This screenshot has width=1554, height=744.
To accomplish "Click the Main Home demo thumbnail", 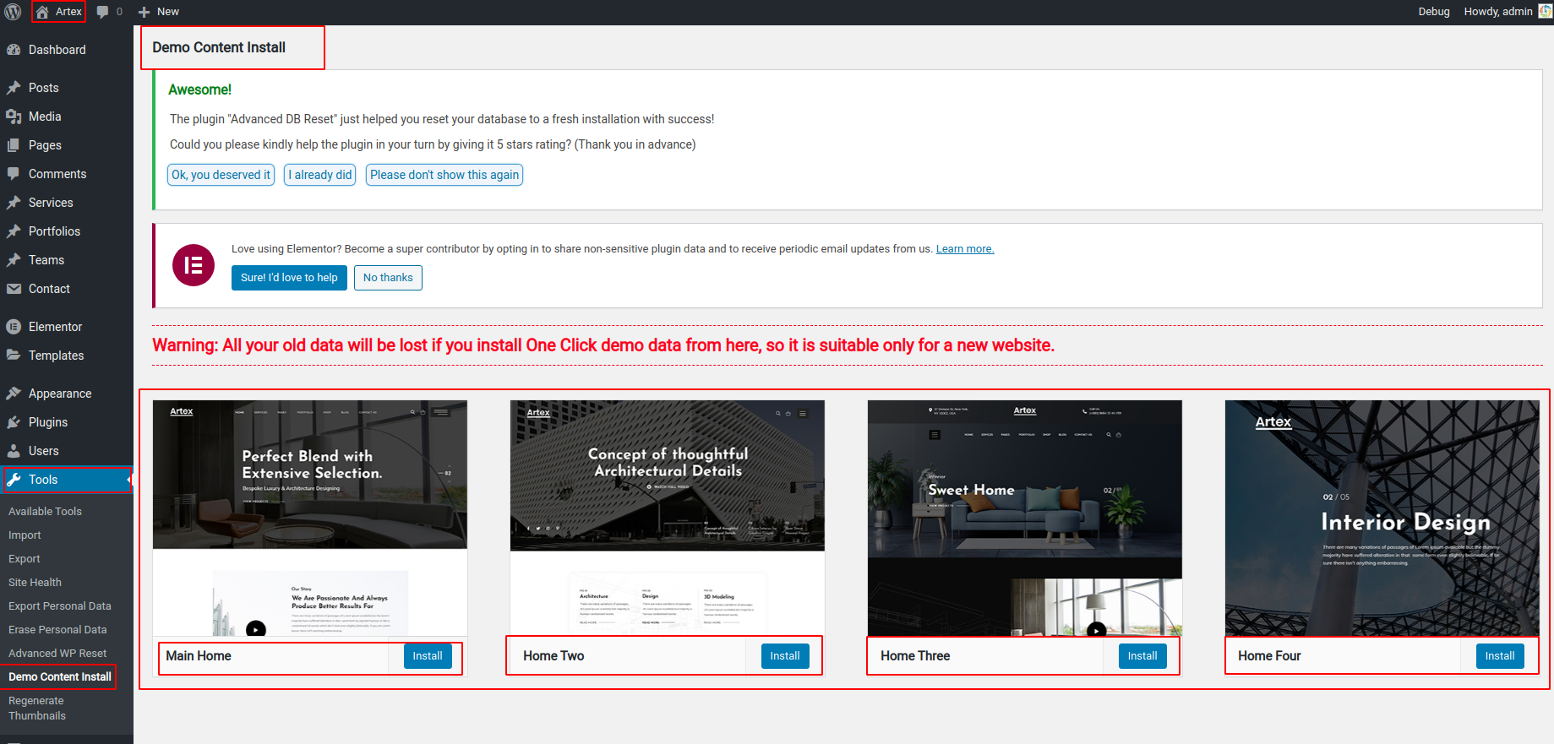I will [x=310, y=518].
